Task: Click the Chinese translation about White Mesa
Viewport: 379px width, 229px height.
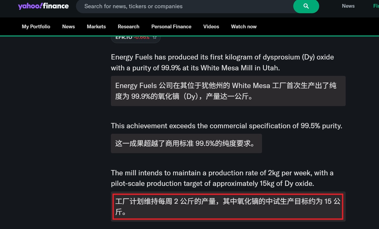Action: pos(228,91)
